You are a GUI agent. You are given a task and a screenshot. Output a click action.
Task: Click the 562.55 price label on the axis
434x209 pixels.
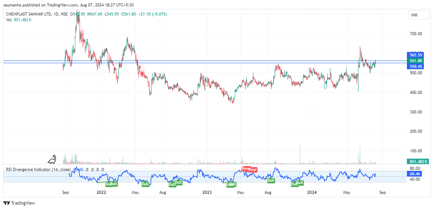pos(416,55)
